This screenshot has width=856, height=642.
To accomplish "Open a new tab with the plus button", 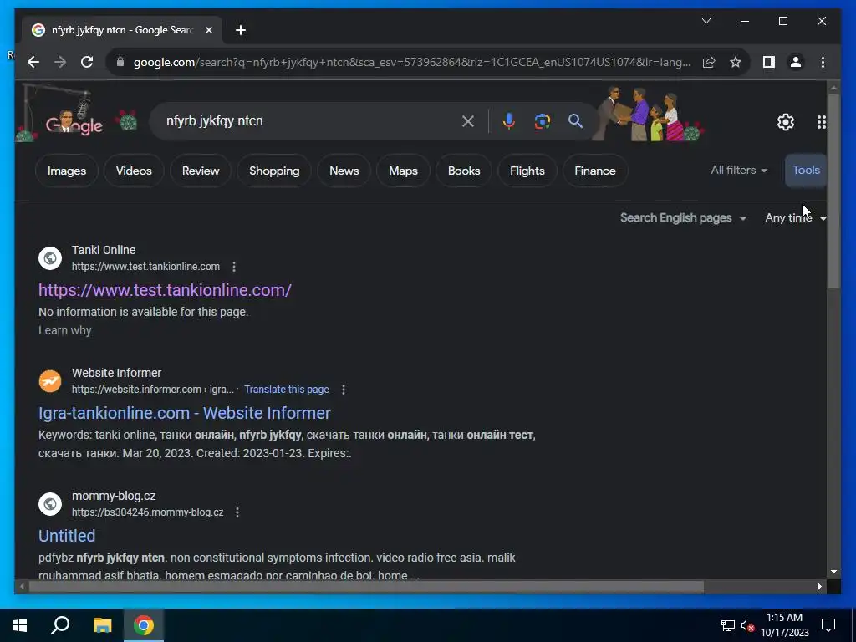I will (241, 30).
